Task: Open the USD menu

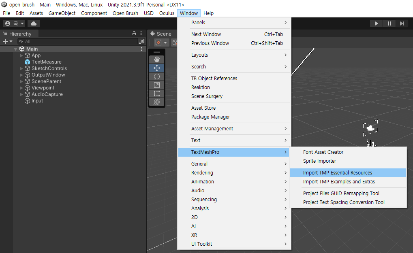Action: click(x=149, y=13)
